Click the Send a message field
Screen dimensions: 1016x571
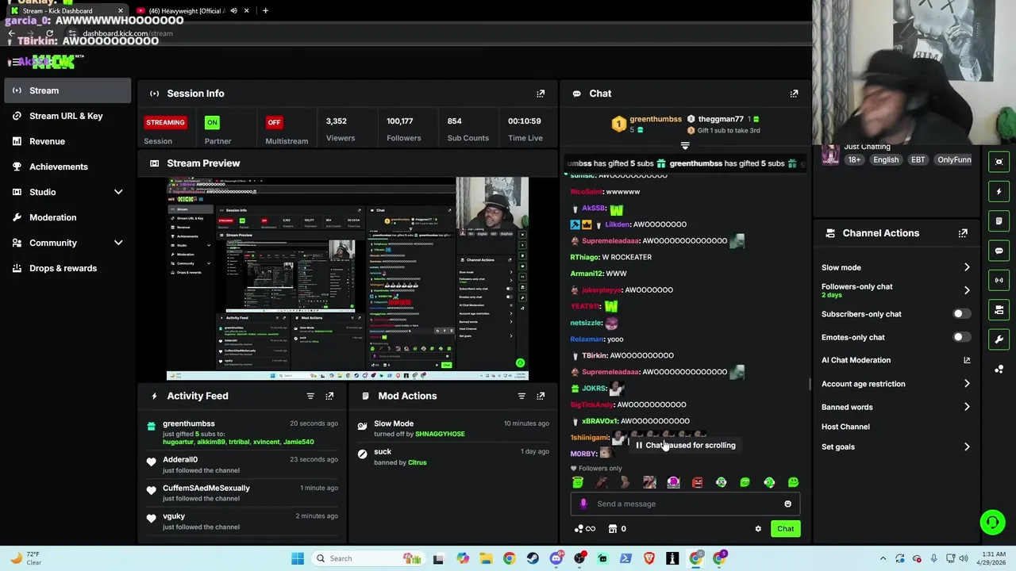(685, 504)
